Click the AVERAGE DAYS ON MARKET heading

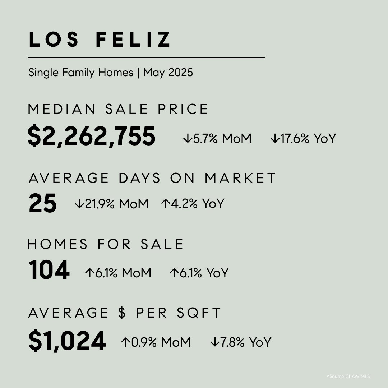point(152,178)
